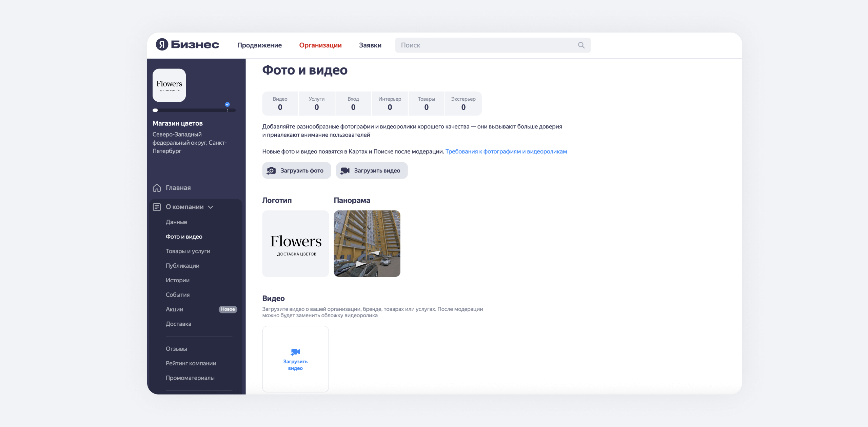
Task: Click the О компании document icon
Action: pyautogui.click(x=157, y=207)
